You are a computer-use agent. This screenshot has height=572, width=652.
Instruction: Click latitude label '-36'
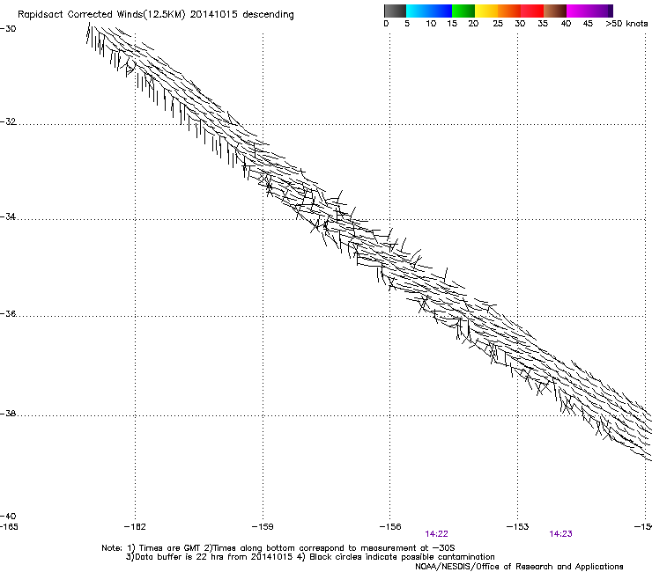pyautogui.click(x=8, y=313)
